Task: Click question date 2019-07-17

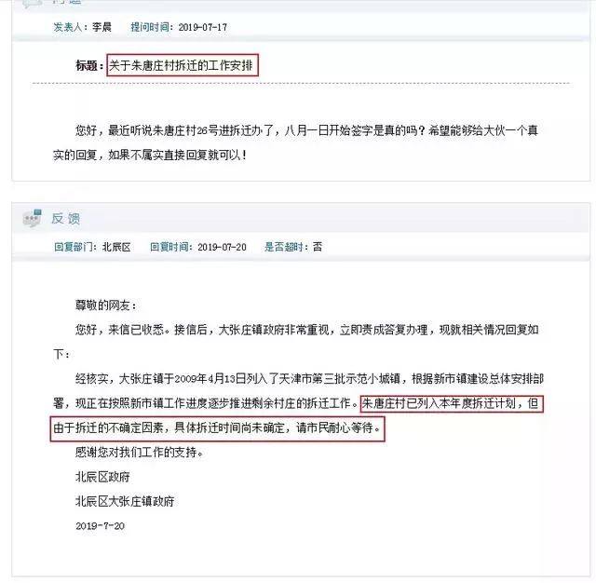Action: [x=203, y=27]
